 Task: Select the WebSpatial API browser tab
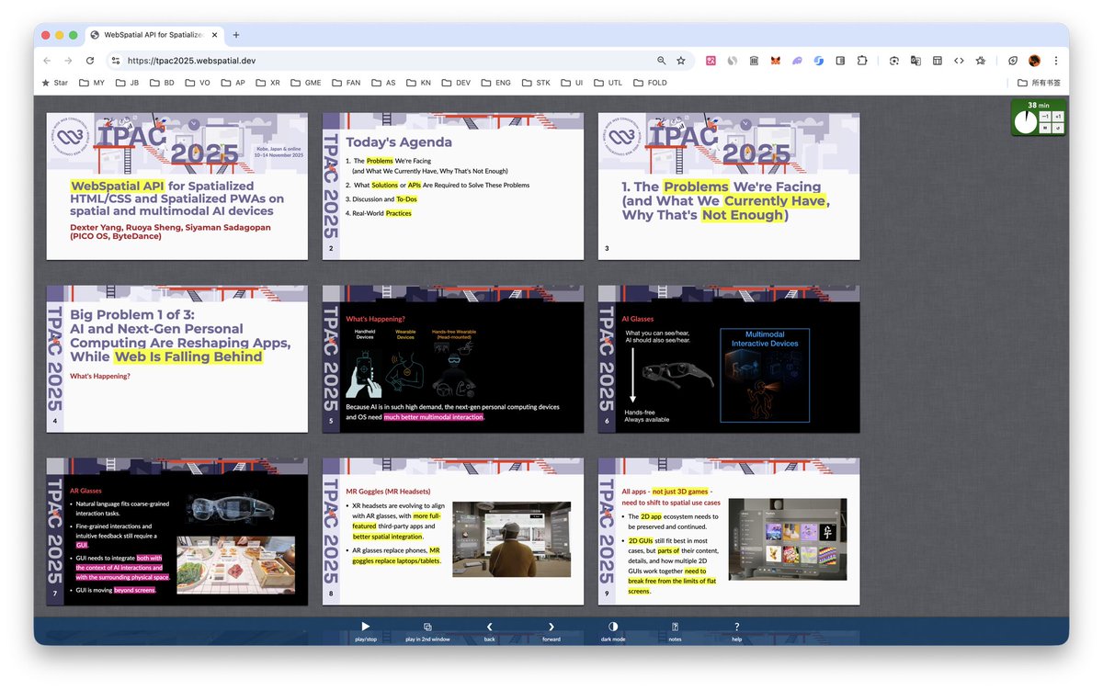pyautogui.click(x=153, y=35)
